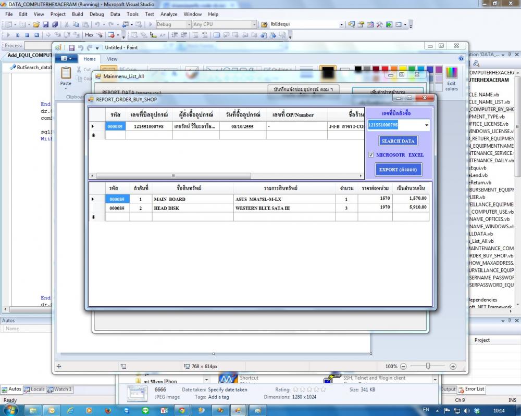Open the Debug menu in Visual Studio
Viewport: 521px width, 416px height.
97,14
